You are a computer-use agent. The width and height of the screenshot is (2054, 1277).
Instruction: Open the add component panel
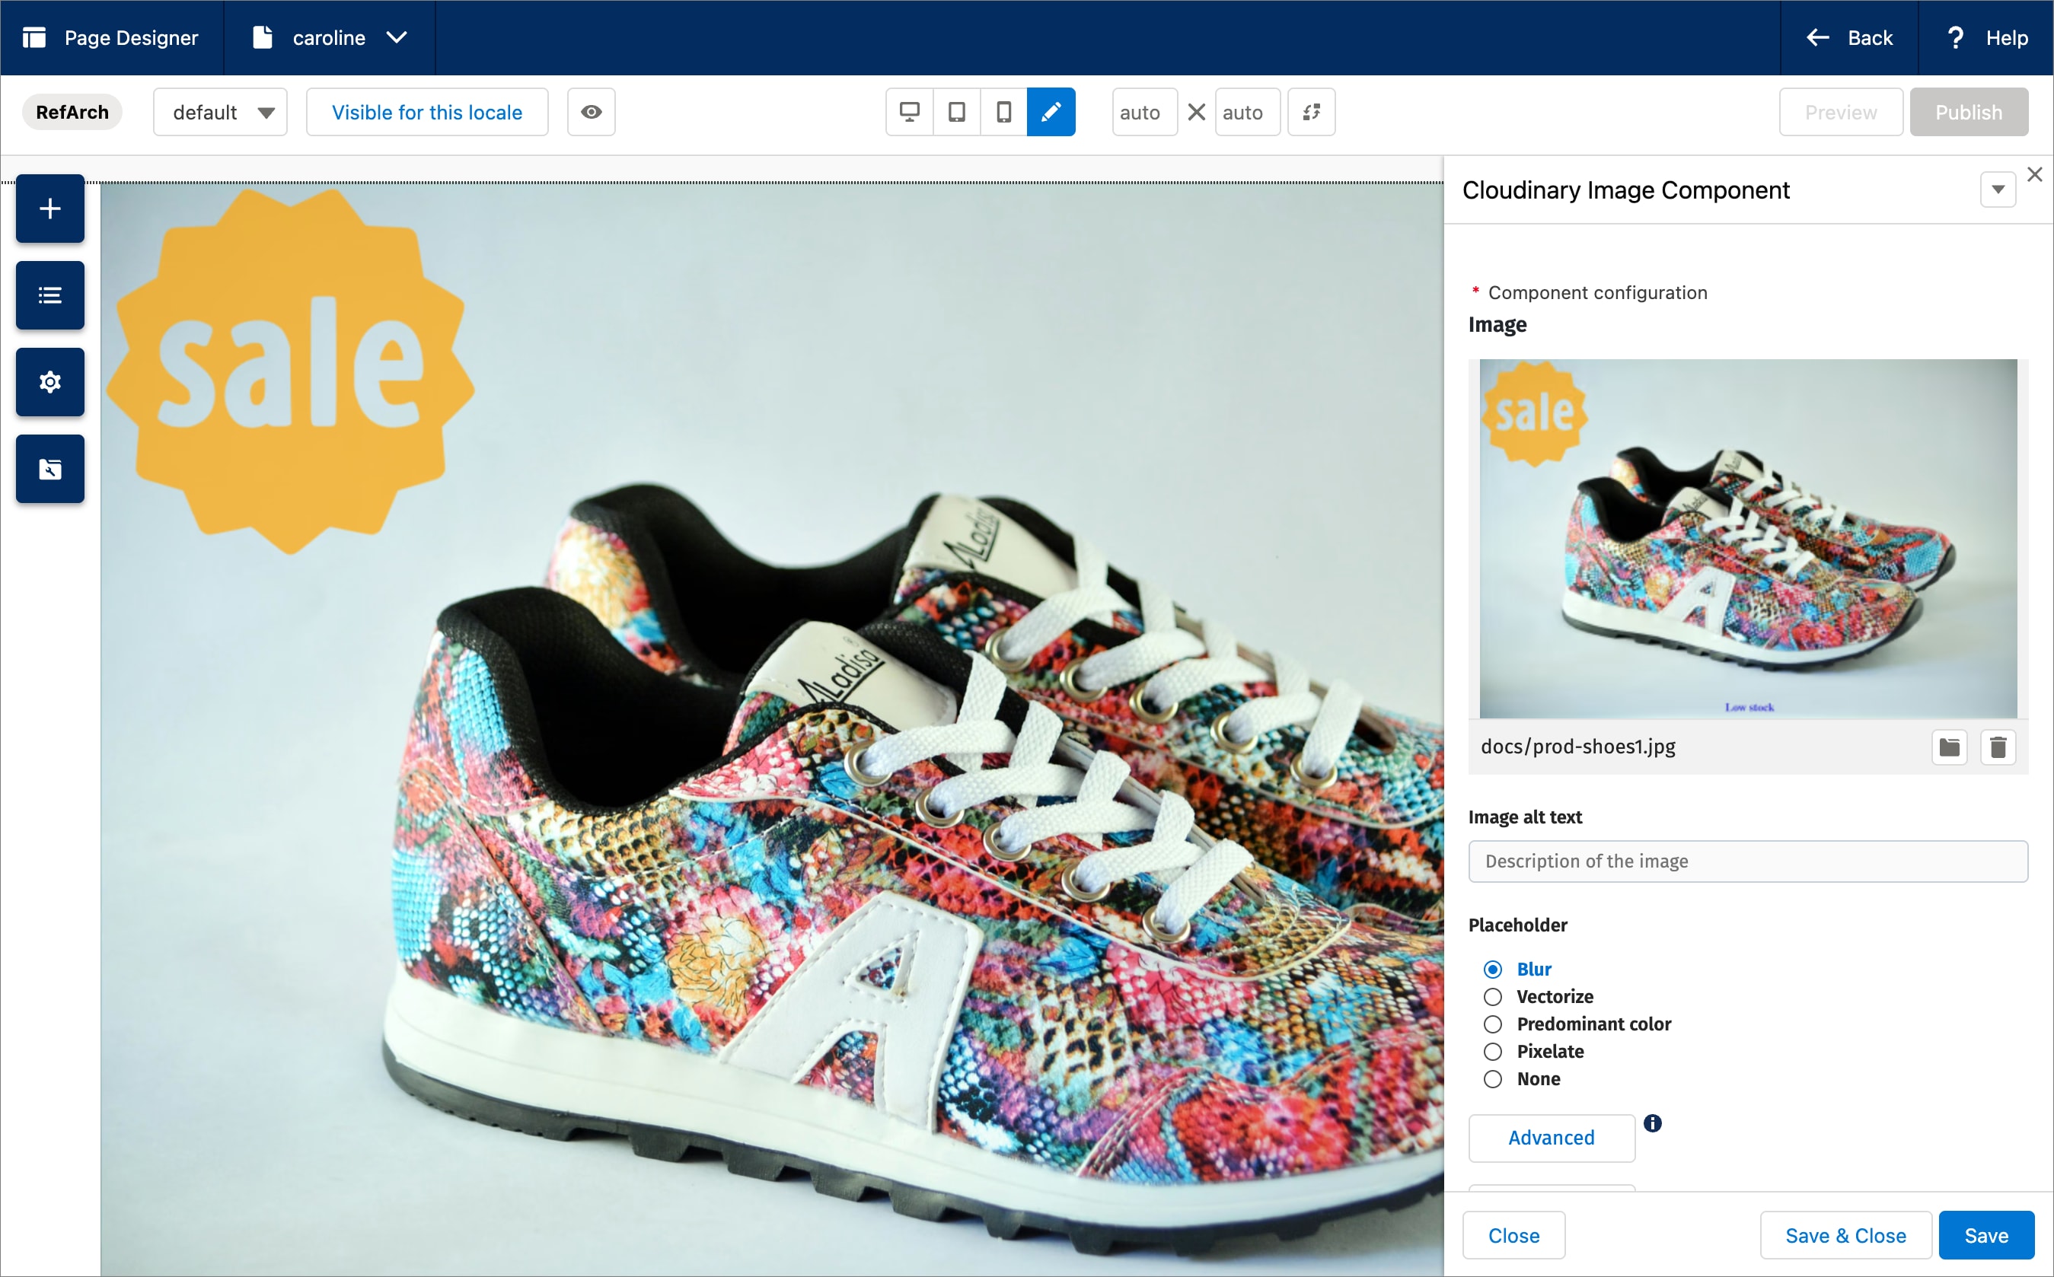tap(49, 209)
